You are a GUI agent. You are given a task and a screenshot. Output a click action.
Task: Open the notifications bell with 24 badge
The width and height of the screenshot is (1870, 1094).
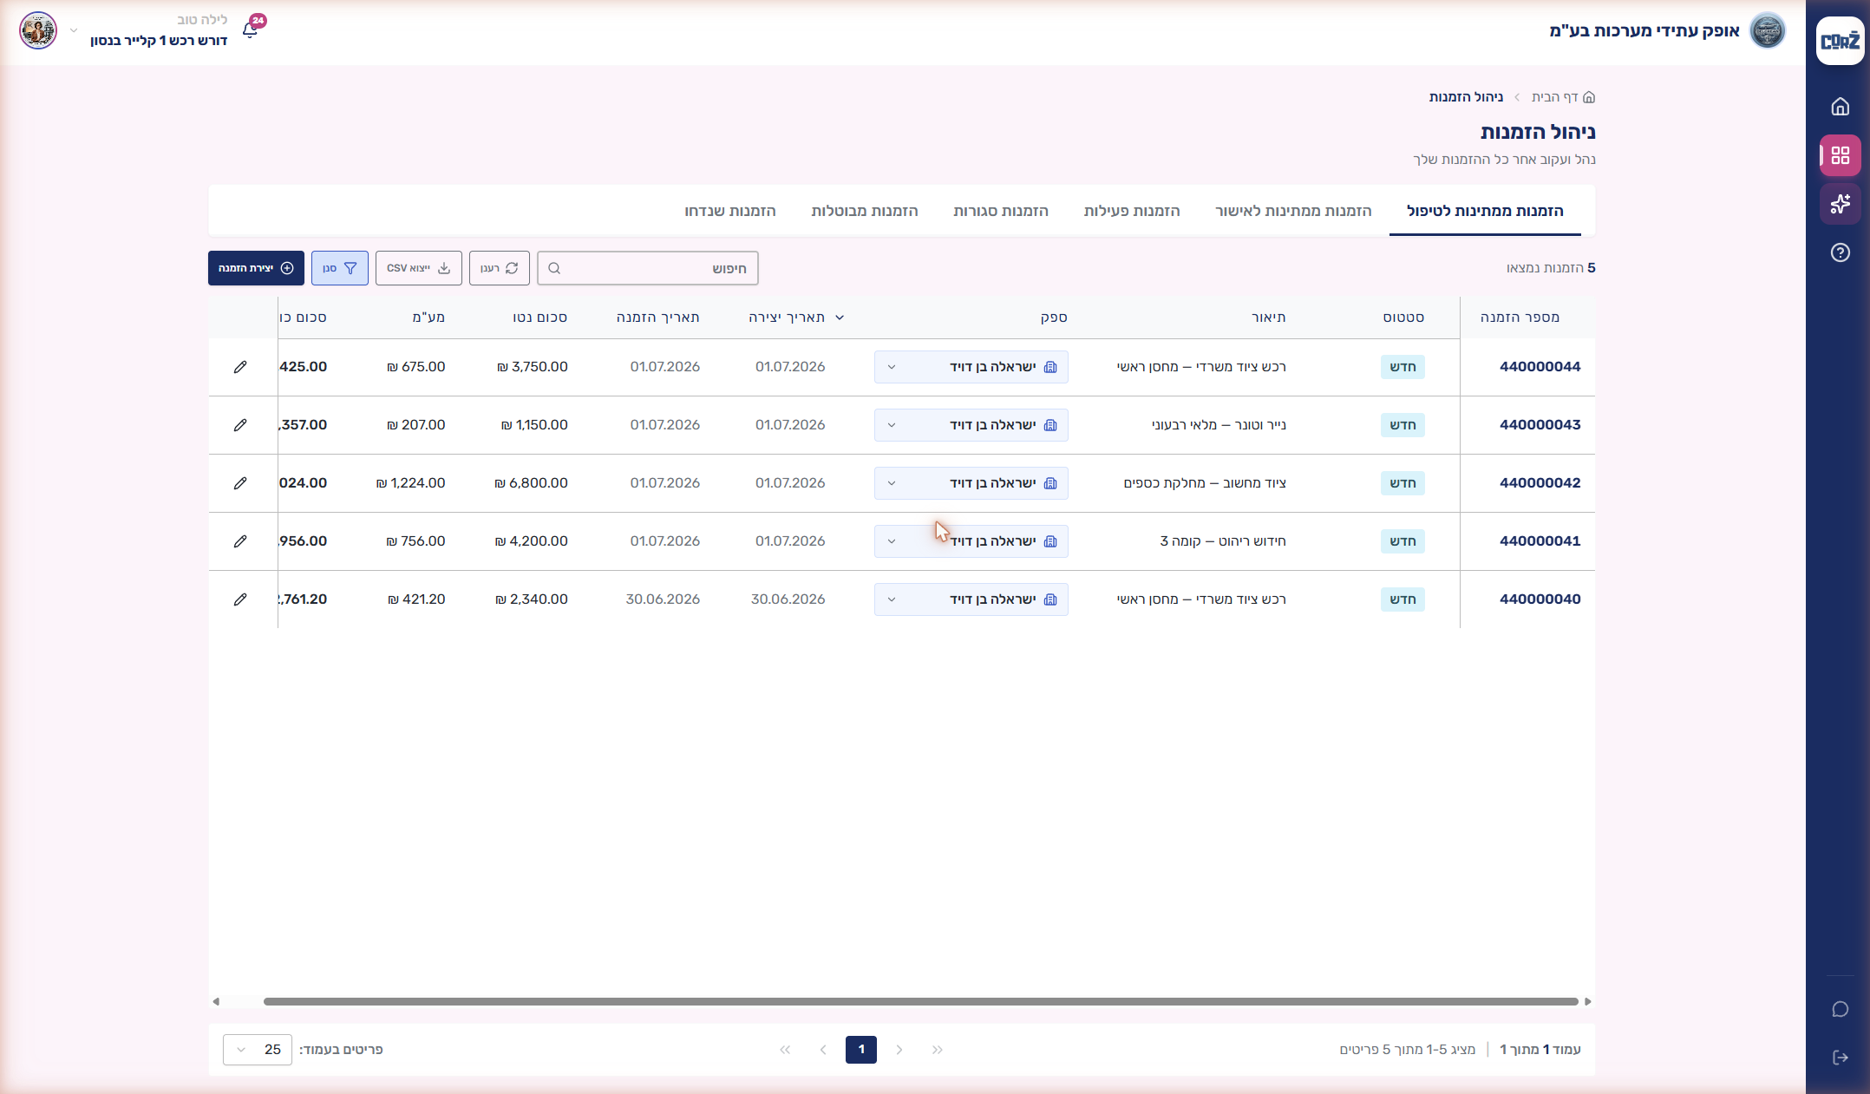click(251, 29)
